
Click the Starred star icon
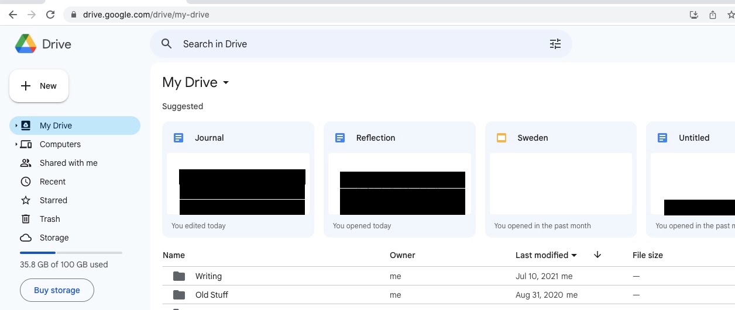(x=26, y=200)
